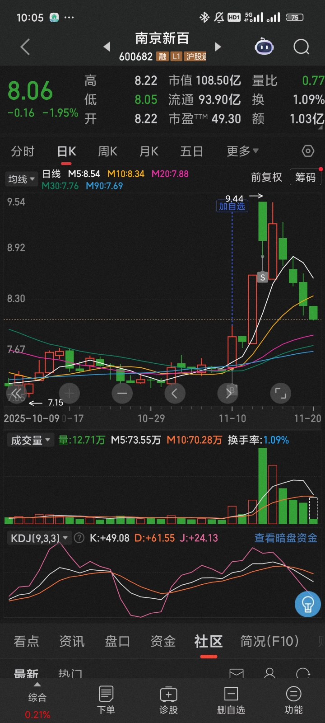This screenshot has height=723, width=325.
Task: Open 资讯 news tab
Action: (72, 641)
